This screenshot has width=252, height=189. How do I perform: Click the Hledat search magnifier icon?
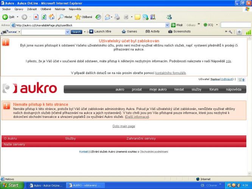point(65,17)
